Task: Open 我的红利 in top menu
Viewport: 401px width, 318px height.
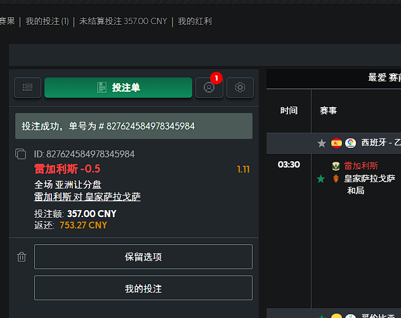Action: pos(195,21)
